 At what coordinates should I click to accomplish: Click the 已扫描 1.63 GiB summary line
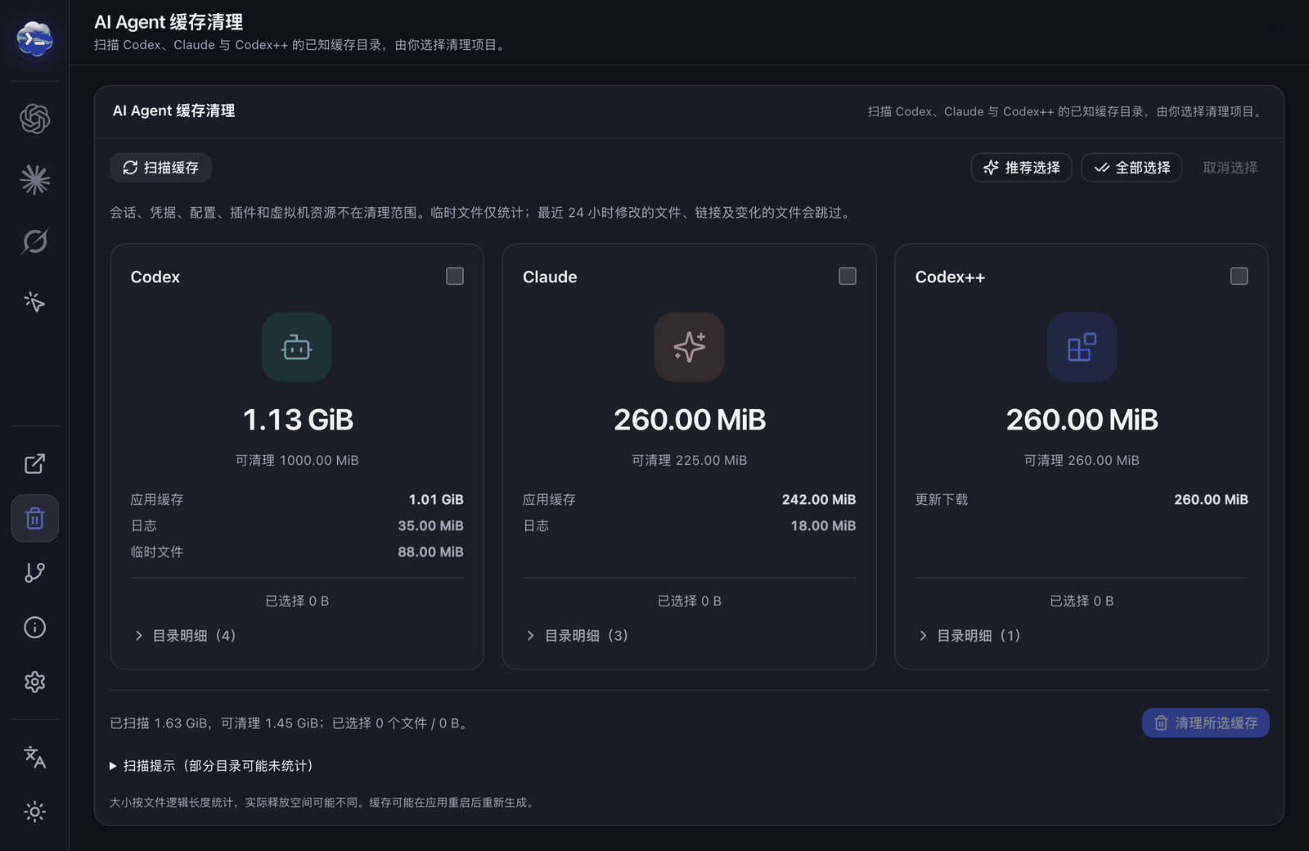click(x=290, y=723)
